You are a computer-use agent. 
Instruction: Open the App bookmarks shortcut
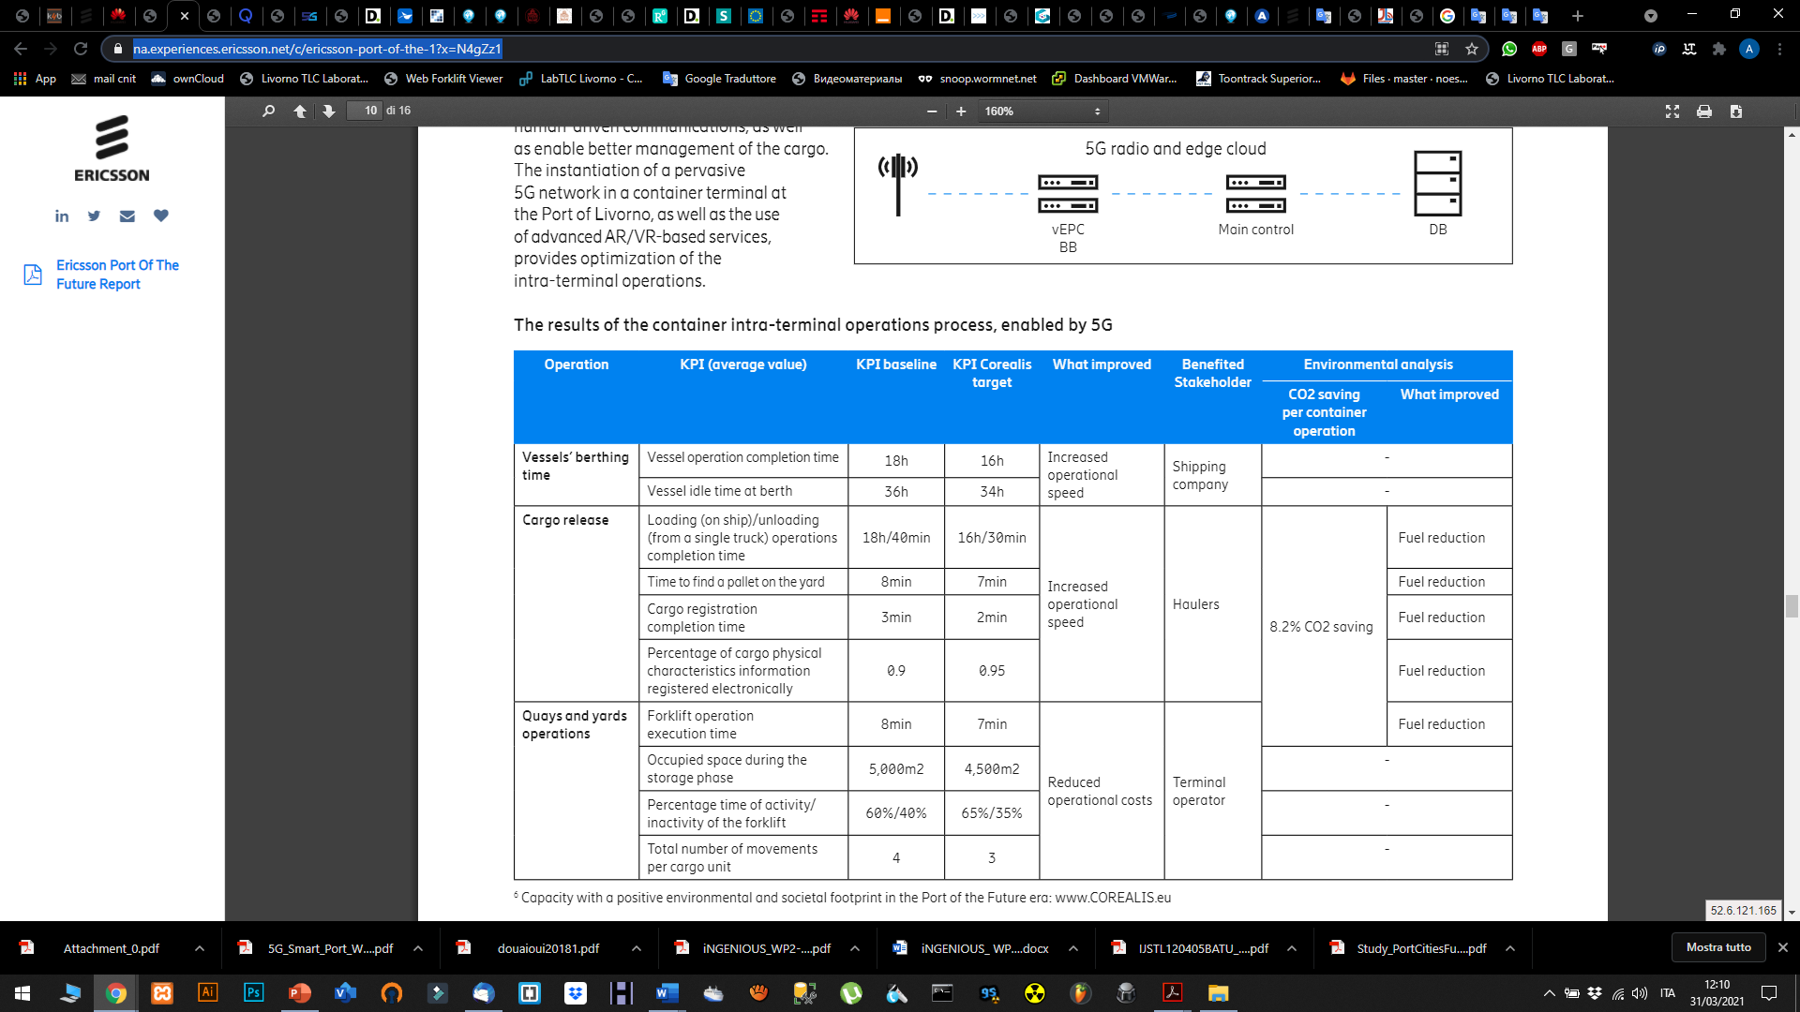point(35,79)
